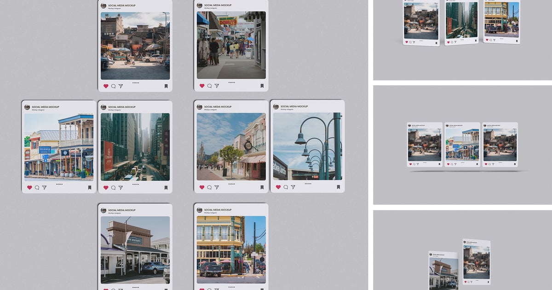This screenshot has height=290, width=552.
Task: Open the profile name on the yellow building post
Action: click(x=218, y=210)
